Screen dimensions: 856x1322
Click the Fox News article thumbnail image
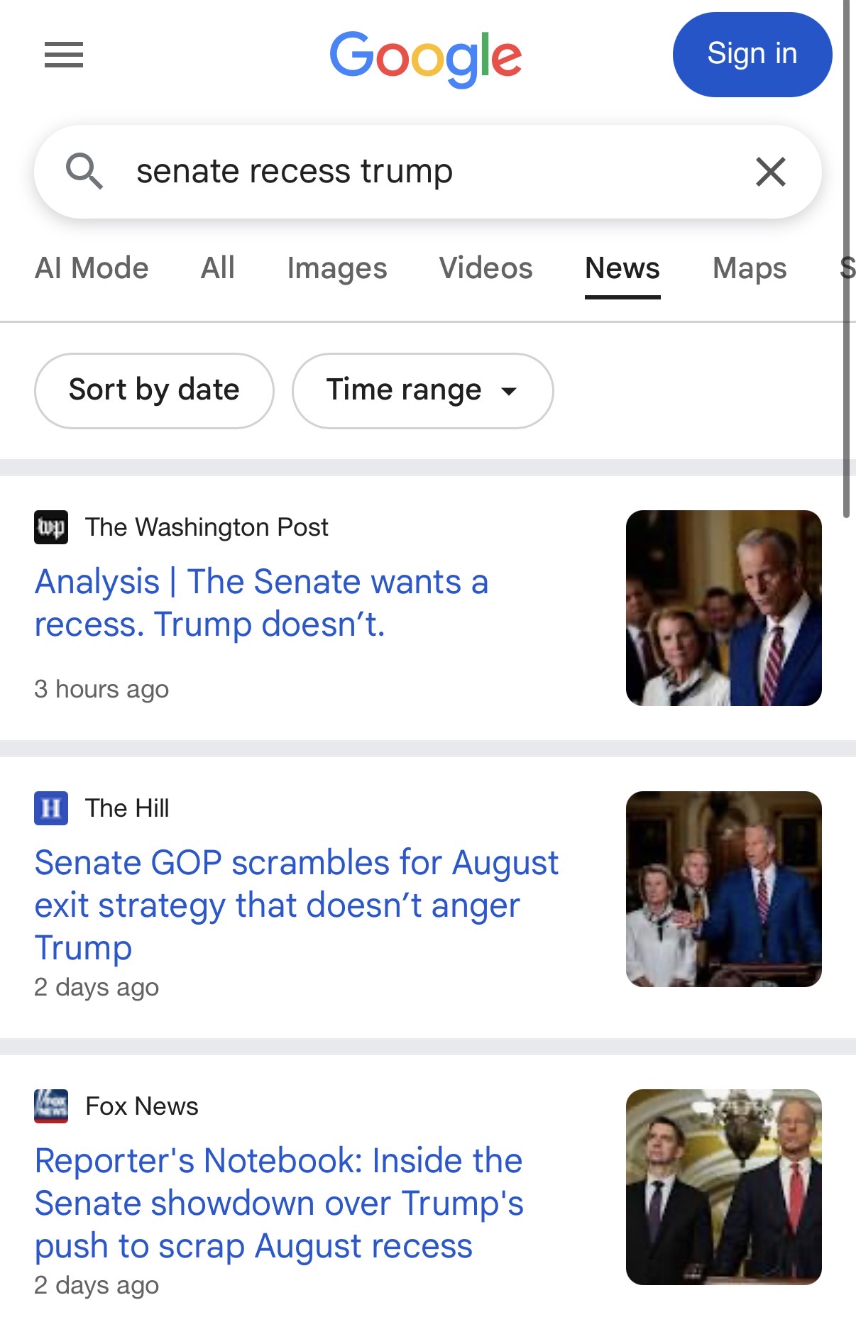pyautogui.click(x=724, y=1187)
